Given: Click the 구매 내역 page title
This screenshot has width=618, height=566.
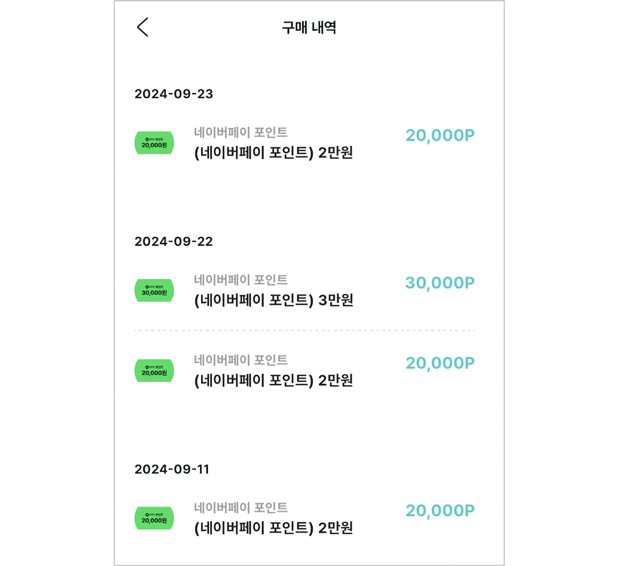Looking at the screenshot, I should pyautogui.click(x=309, y=28).
